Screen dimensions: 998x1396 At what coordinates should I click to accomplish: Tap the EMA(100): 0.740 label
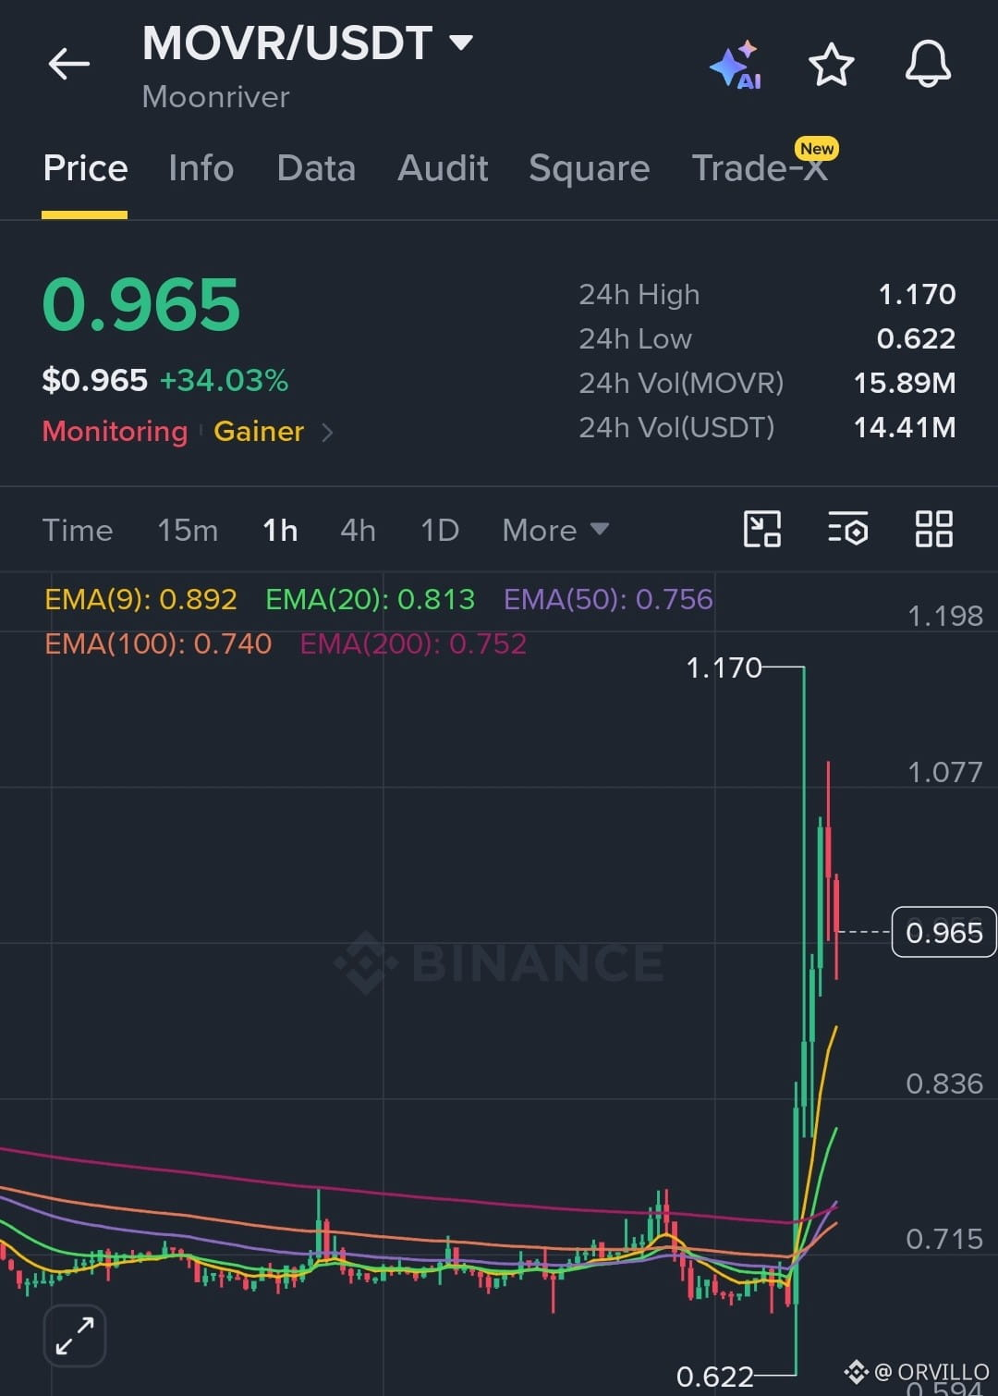click(158, 643)
